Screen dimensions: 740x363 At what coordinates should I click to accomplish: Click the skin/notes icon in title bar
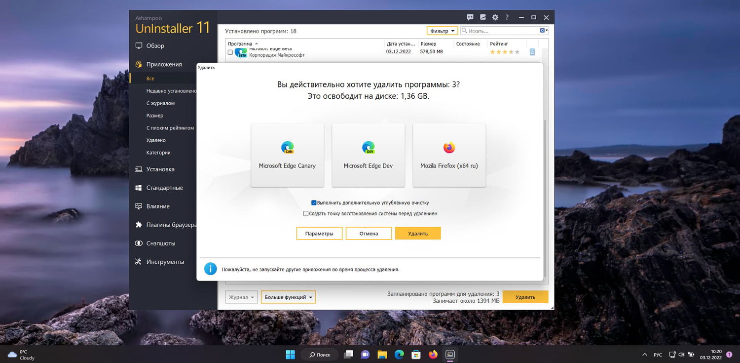(x=483, y=17)
